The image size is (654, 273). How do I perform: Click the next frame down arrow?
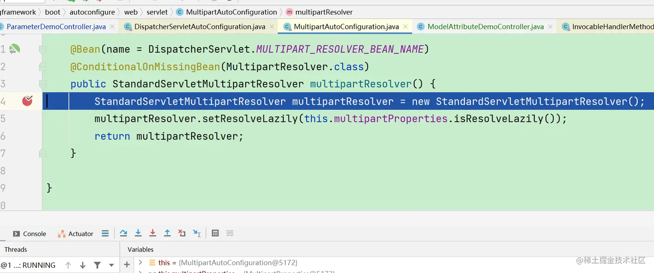coord(83,265)
